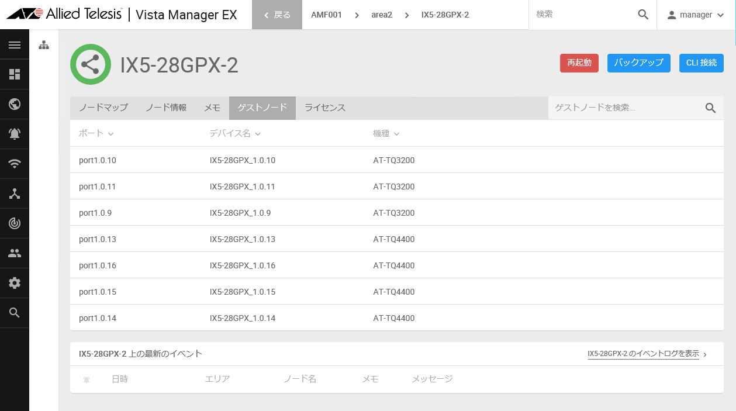Click device name IX5-28GPX_1.0.9

coord(240,213)
